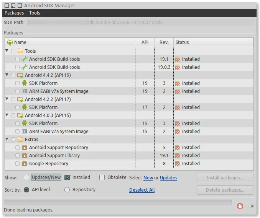Uncheck the Installed show filter
This screenshot has height=218, width=260.
point(67,177)
